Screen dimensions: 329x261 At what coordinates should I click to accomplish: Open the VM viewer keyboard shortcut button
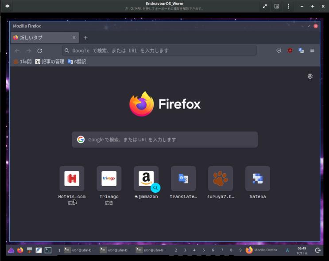277,6
